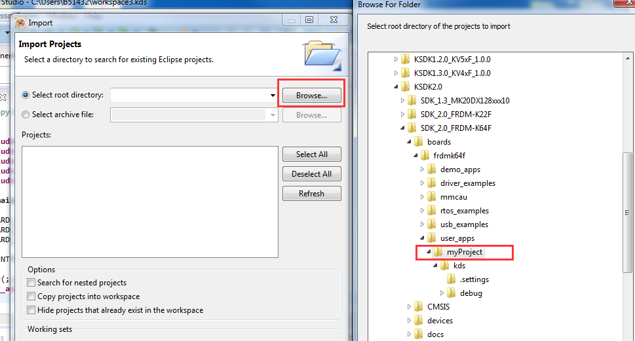Collapse the boards folder
The image size is (635, 341).
(x=409, y=141)
